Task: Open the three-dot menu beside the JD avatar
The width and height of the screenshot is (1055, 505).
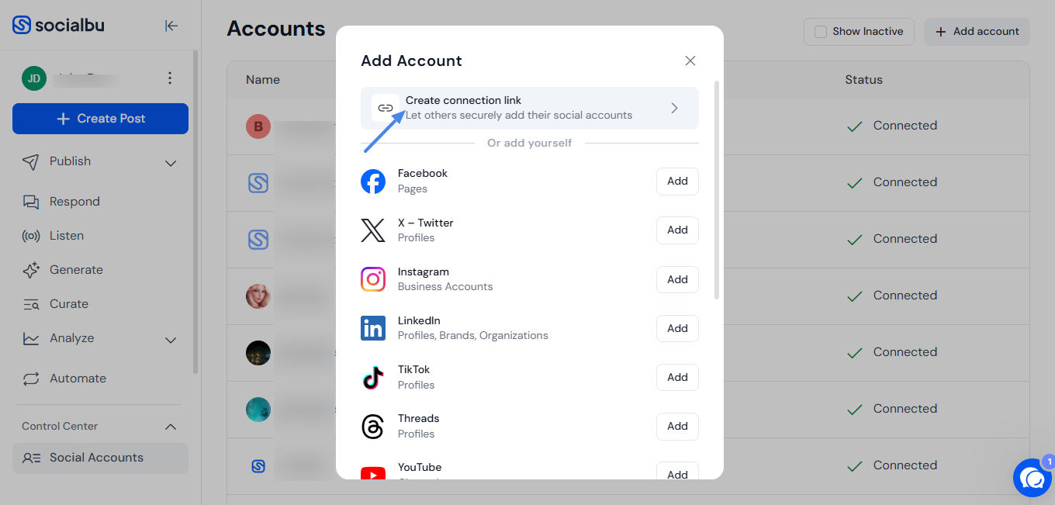Action: pos(170,78)
